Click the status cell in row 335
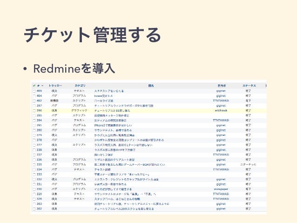 248,165
